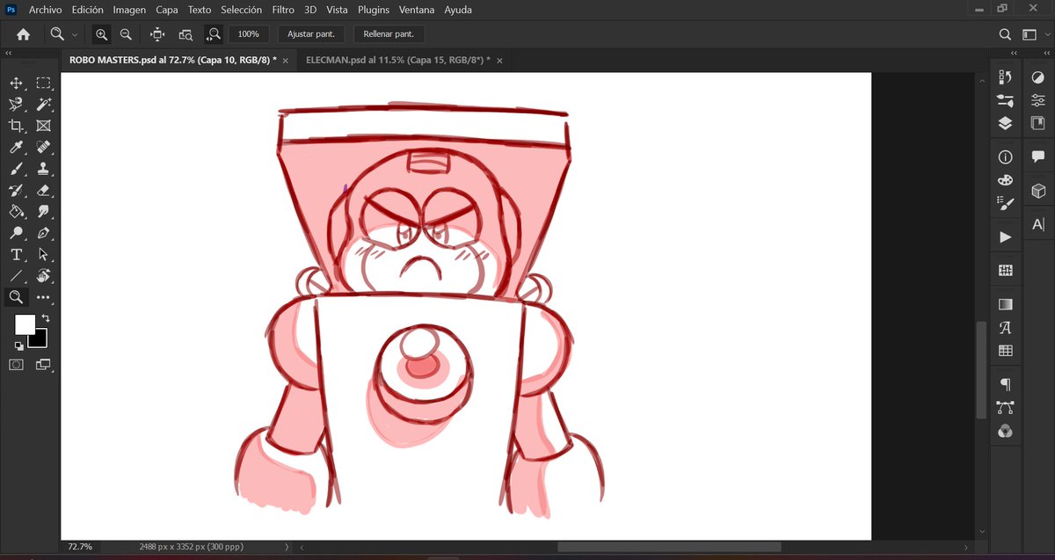Open the Filtro menu
The height and width of the screenshot is (560, 1055).
[283, 10]
